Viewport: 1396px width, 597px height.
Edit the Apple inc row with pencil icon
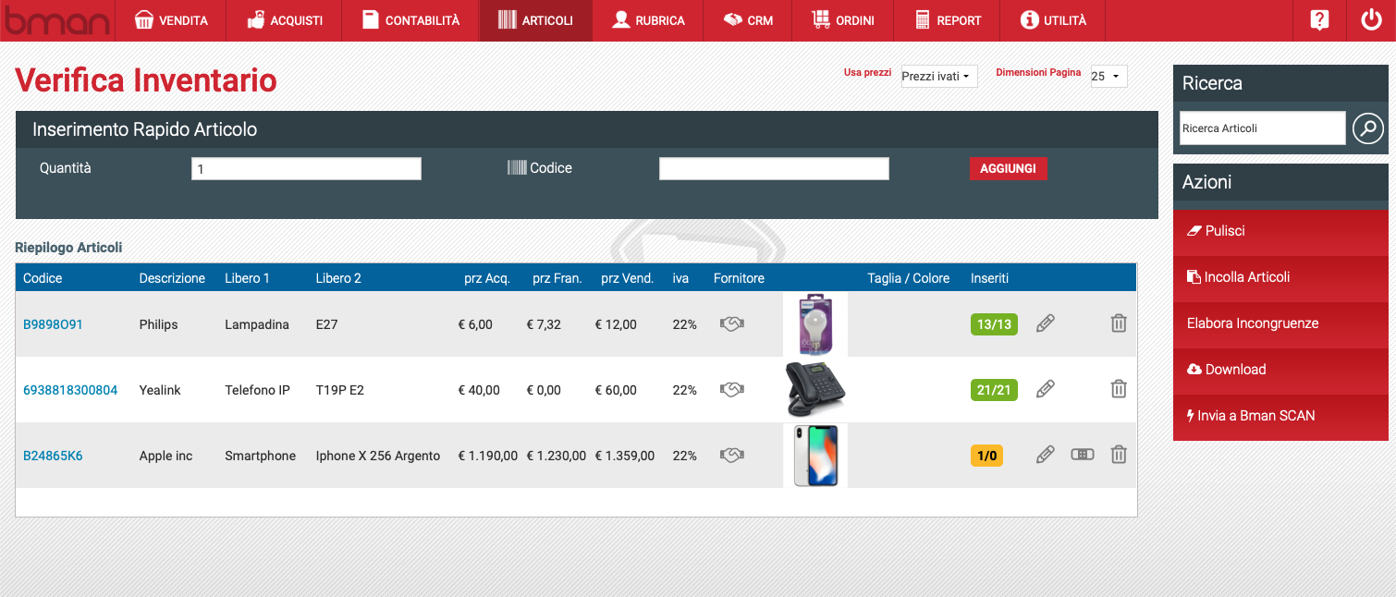coord(1045,455)
